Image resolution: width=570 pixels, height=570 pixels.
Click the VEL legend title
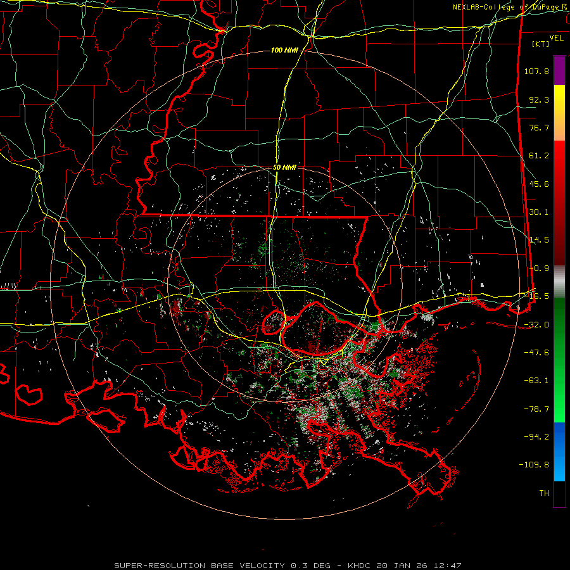[x=556, y=38]
